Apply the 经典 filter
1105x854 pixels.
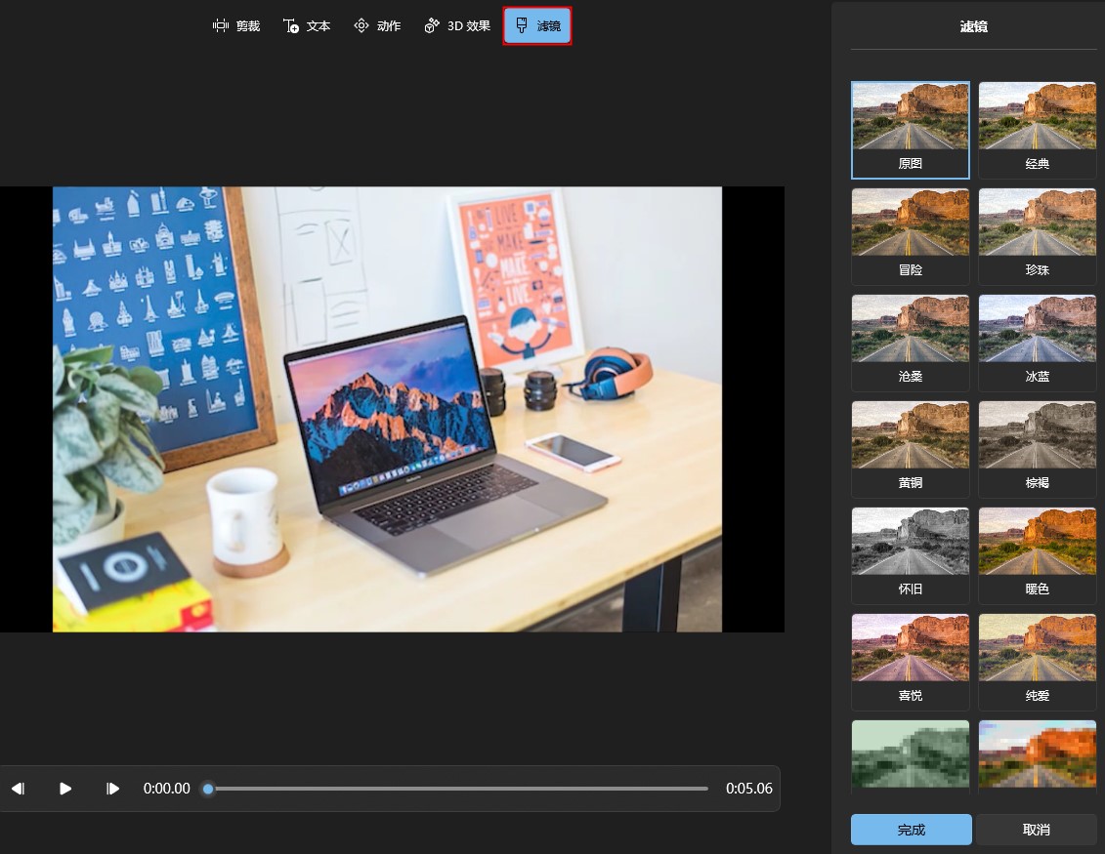1037,130
